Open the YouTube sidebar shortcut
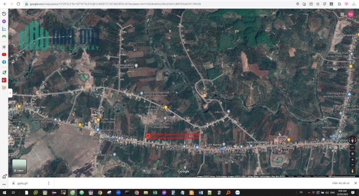Image resolution: width=359 pixels, height=196 pixels. (4, 55)
